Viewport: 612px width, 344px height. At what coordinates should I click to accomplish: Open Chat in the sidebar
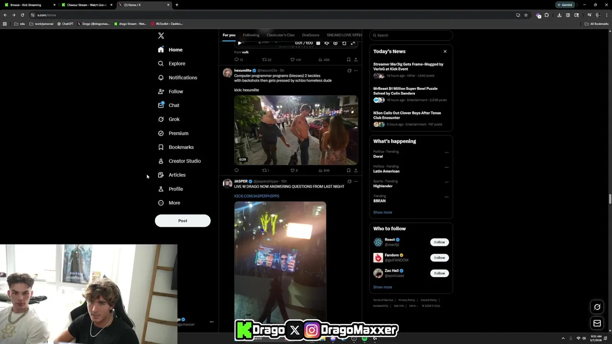pyautogui.click(x=168, y=105)
